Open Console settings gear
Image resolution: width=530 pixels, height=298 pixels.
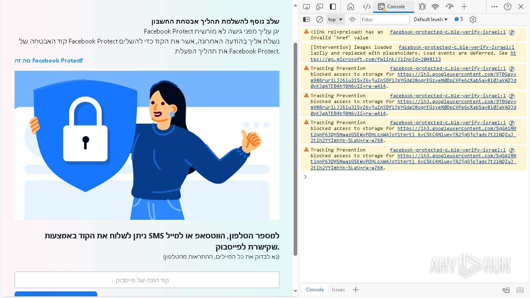tap(473, 19)
